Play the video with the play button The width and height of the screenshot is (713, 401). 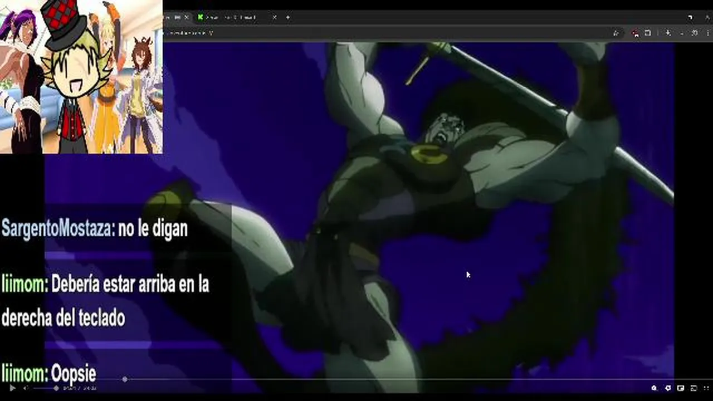coord(12,388)
